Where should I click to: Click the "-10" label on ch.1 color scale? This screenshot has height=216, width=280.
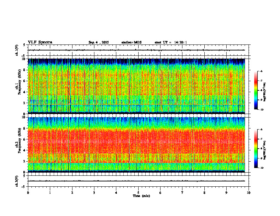pos(262,110)
